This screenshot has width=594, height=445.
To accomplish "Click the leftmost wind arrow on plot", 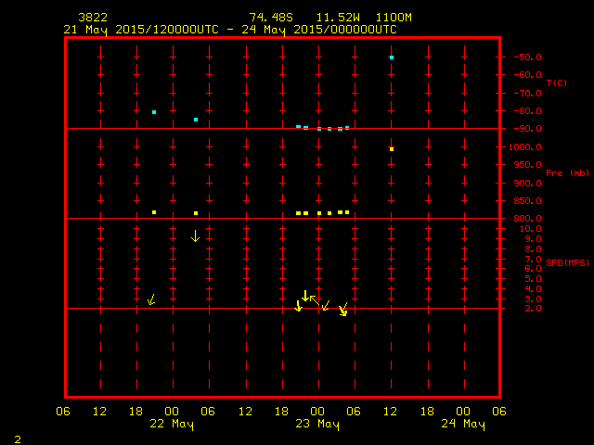I will [x=151, y=299].
